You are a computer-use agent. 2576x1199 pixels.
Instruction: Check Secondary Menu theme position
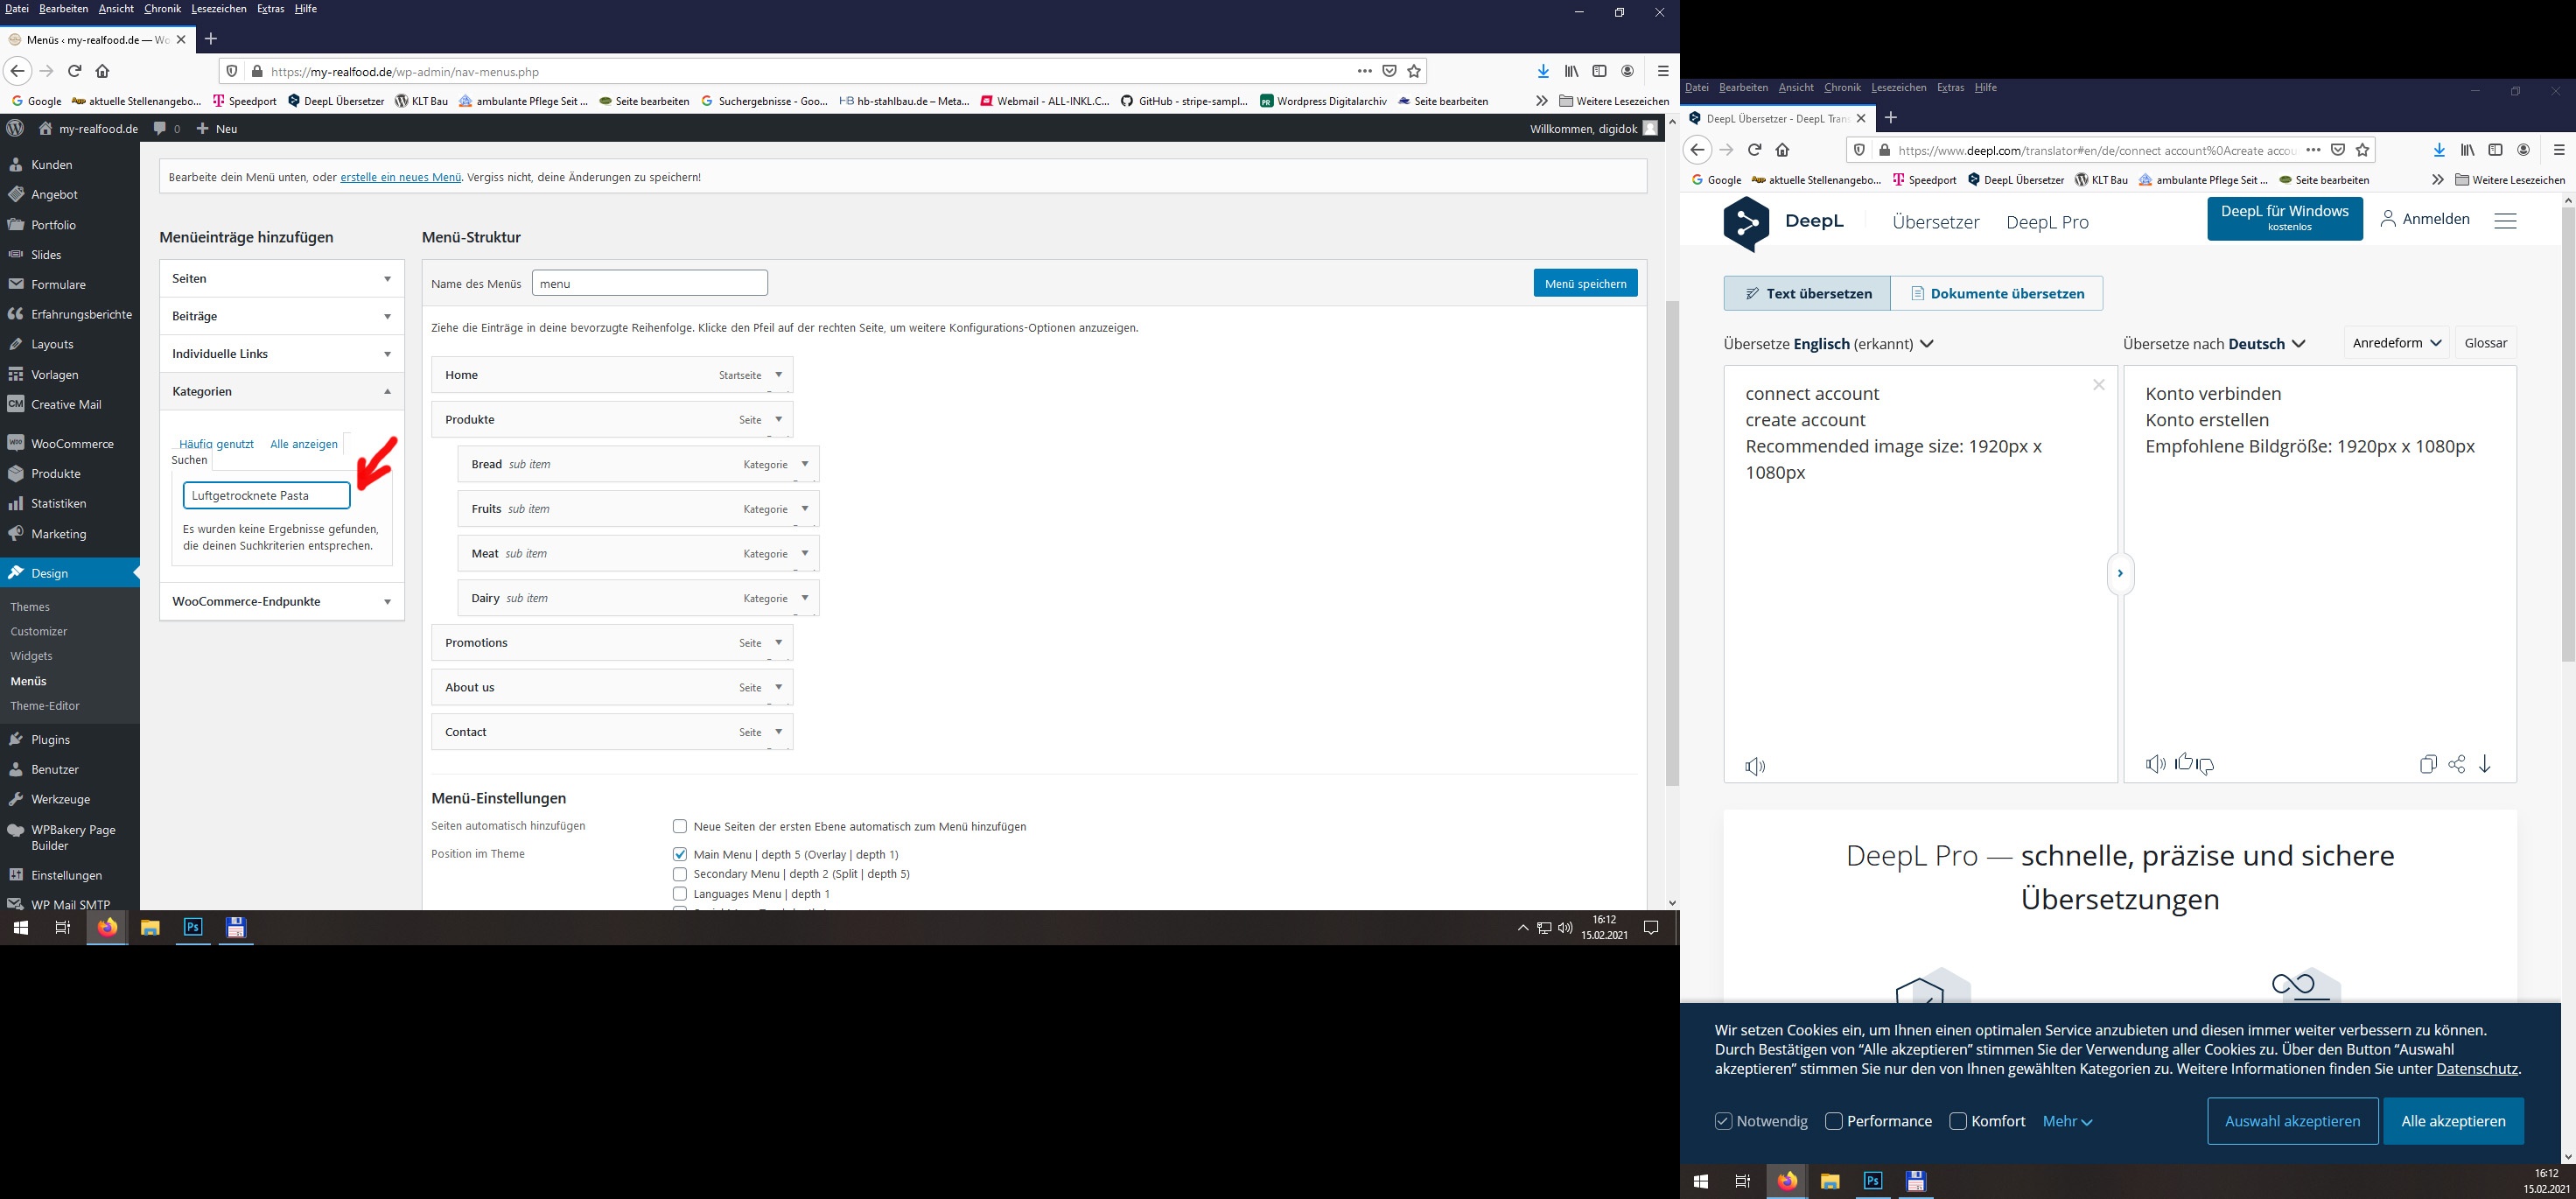(x=680, y=874)
